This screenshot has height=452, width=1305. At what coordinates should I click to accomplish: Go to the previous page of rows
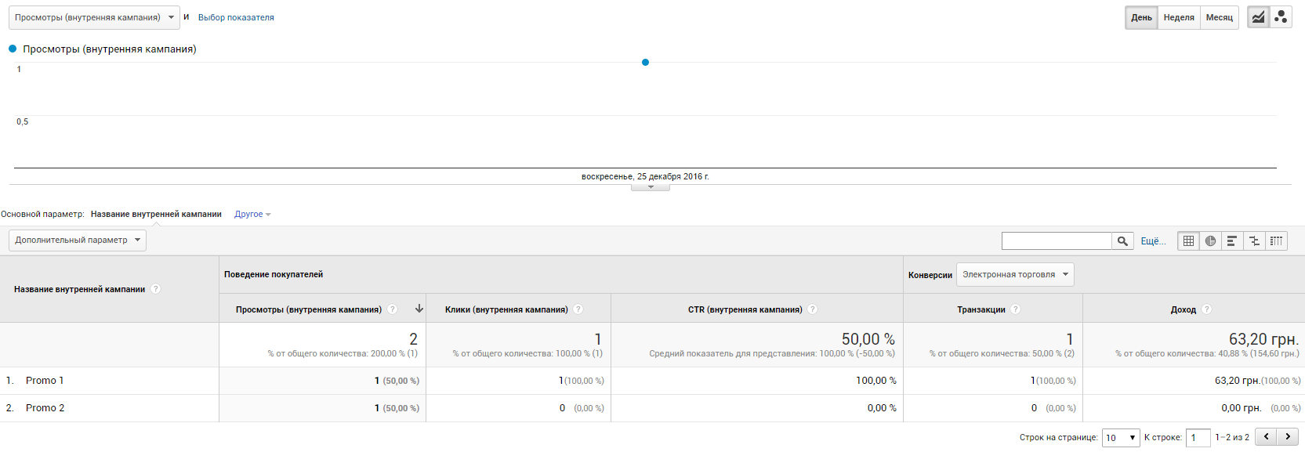pos(1266,437)
